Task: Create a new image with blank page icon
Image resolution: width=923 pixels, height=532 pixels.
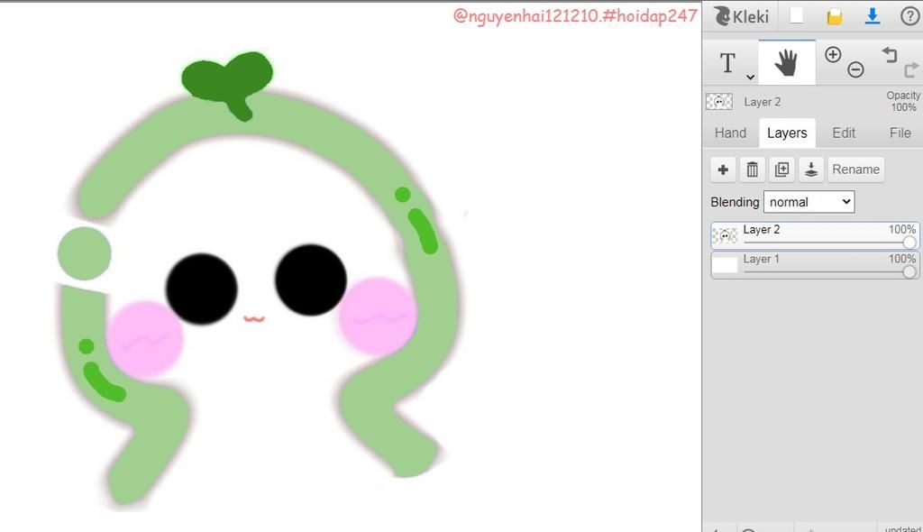Action: click(797, 16)
